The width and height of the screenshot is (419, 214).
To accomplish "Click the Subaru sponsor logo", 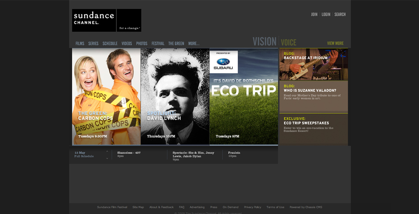I will pos(223,62).
